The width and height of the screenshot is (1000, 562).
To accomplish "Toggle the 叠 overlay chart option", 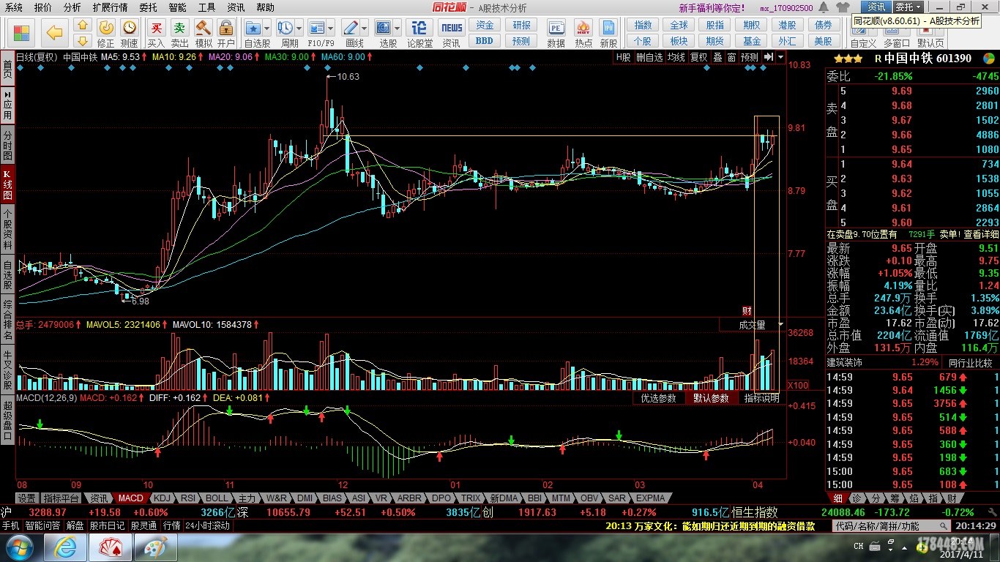I will point(717,57).
